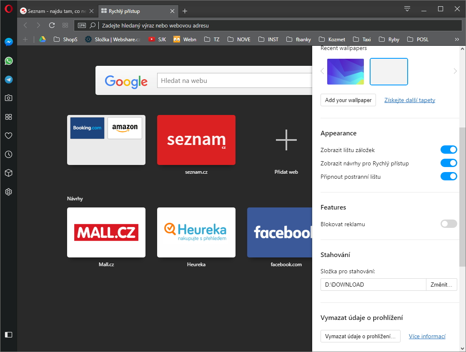Select the colorful purple wallpaper
The height and width of the screenshot is (352, 466).
point(346,72)
